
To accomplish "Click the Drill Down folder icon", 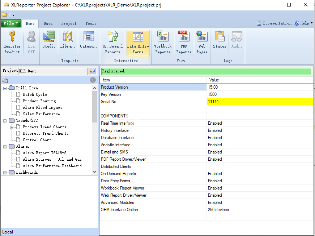I will click(x=12, y=88).
